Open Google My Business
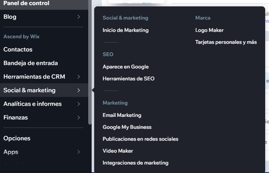 point(127,127)
